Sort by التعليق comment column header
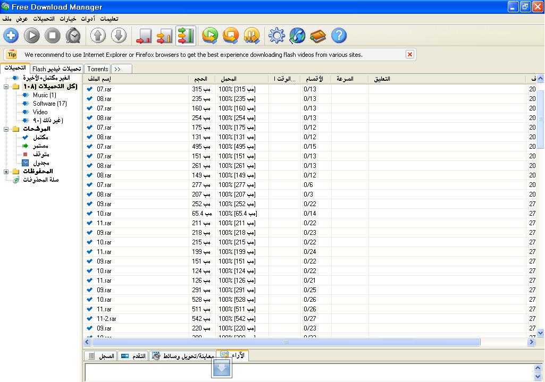The width and height of the screenshot is (545, 382). tap(447, 79)
